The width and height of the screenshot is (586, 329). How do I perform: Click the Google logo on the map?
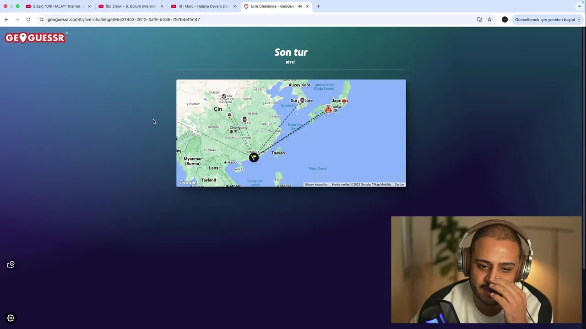(188, 183)
